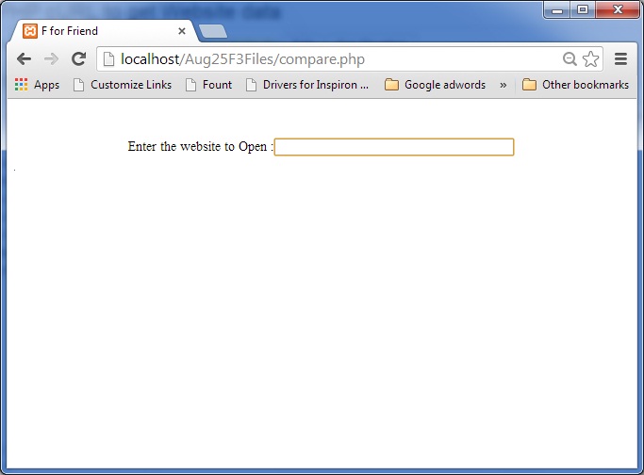Go back to previous page
Screen dimensions: 644x475
click(25, 59)
